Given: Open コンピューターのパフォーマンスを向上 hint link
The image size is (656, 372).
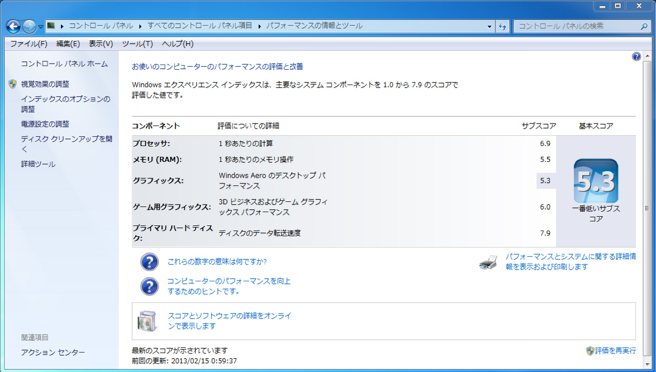Looking at the screenshot, I should click(229, 286).
